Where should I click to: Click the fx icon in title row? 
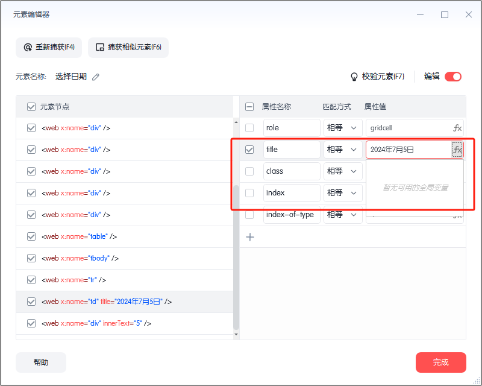457,150
